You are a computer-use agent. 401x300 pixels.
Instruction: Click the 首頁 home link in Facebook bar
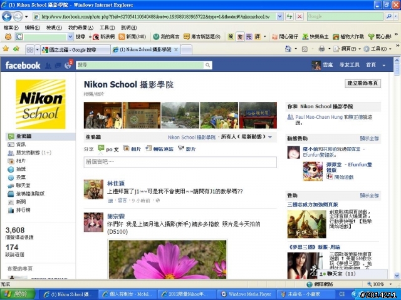371,65
